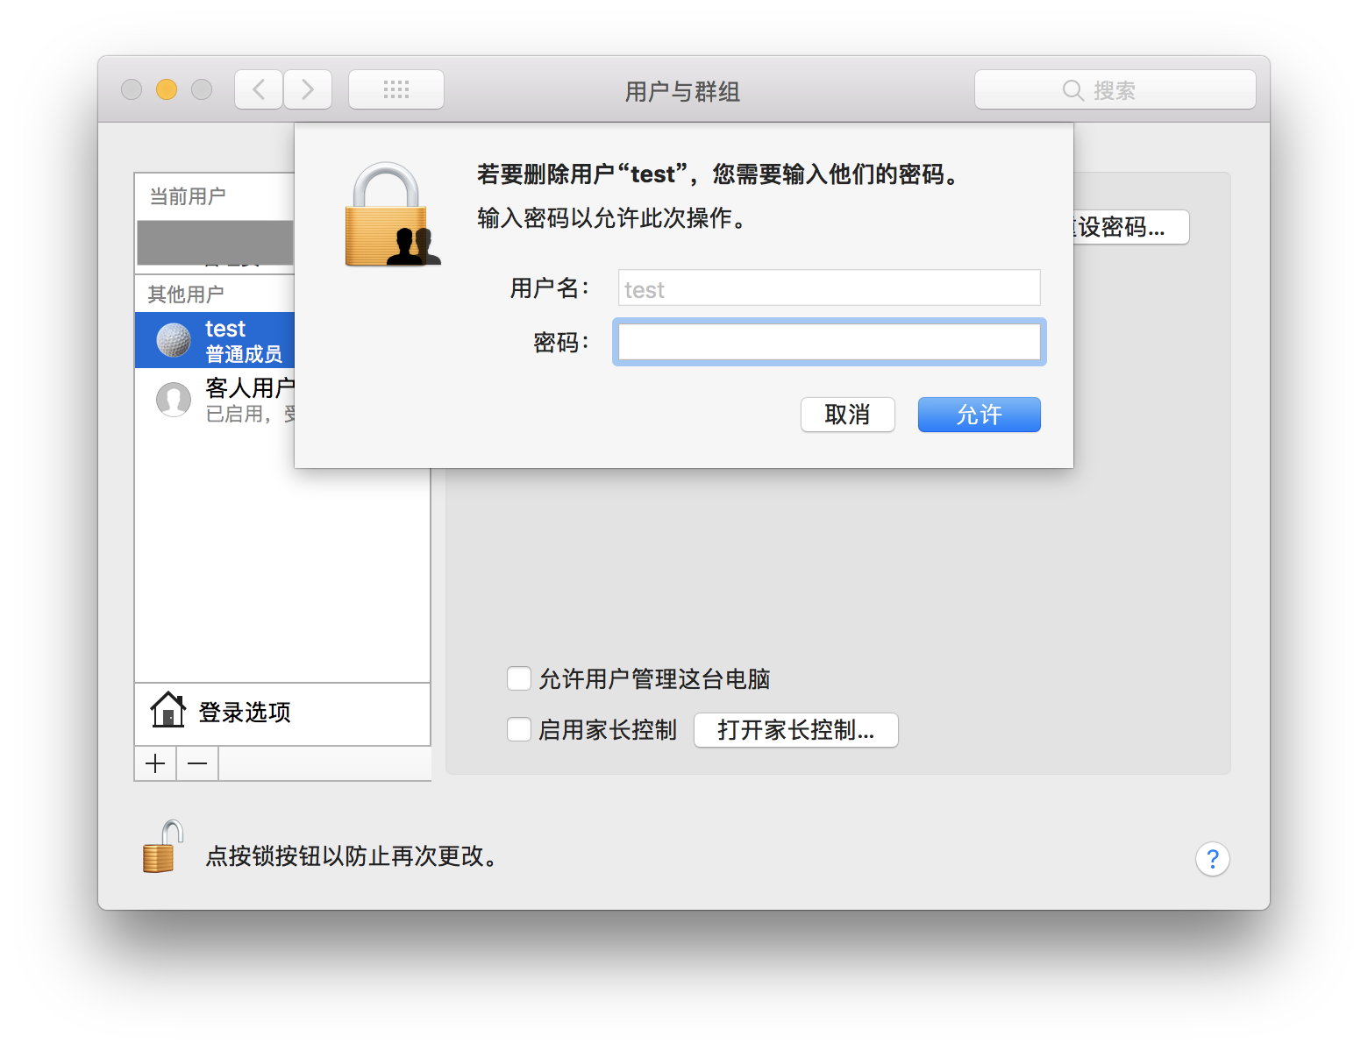This screenshot has width=1368, height=1050.
Task: Click the back navigation arrow
Action: [259, 89]
